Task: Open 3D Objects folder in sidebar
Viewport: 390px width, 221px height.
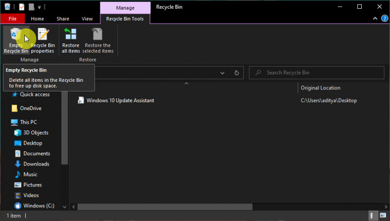Action: [x=36, y=132]
